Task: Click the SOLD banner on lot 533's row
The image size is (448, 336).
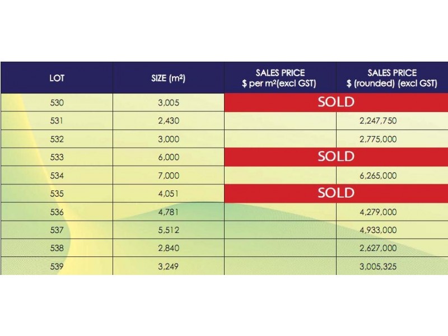Action: pyautogui.click(x=336, y=156)
